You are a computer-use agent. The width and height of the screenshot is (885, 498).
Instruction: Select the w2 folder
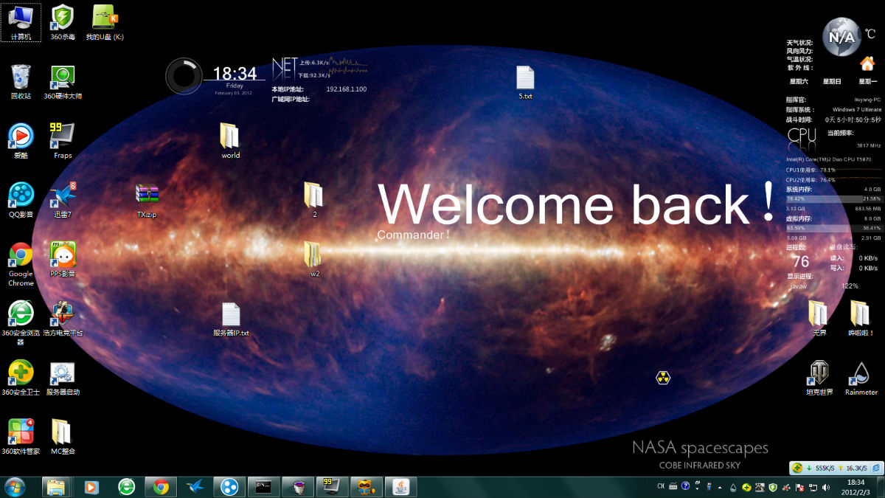coord(314,259)
